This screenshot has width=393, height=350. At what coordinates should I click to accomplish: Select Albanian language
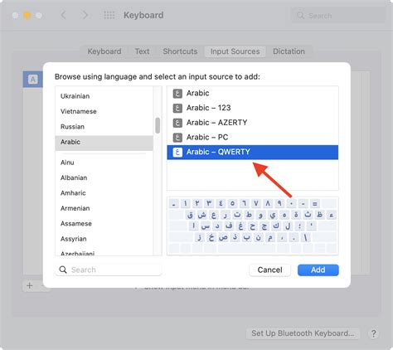coord(104,177)
